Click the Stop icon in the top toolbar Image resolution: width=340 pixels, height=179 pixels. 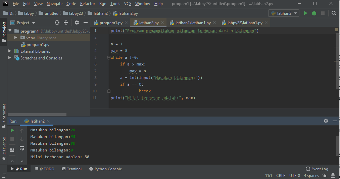coord(323,13)
